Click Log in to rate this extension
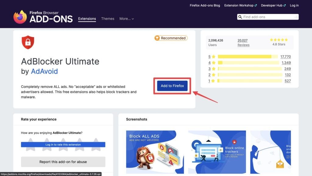The height and width of the screenshot is (176, 312). coord(63,145)
